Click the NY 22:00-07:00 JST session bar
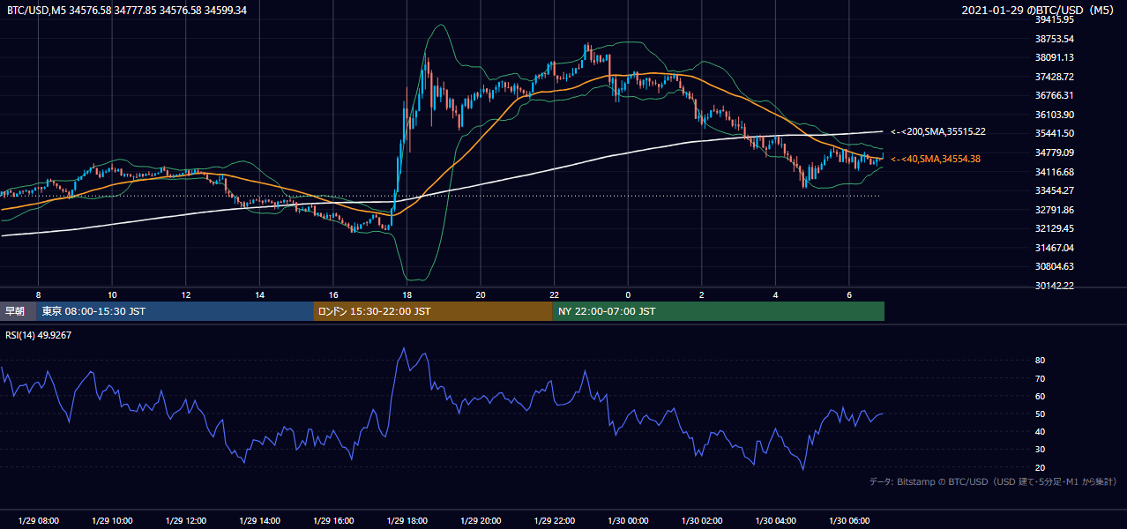This screenshot has height=529, width=1127. click(719, 311)
